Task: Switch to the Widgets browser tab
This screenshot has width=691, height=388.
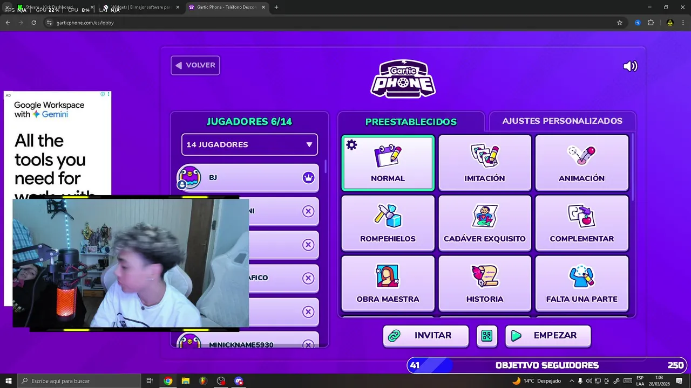Action: pyautogui.click(x=141, y=8)
